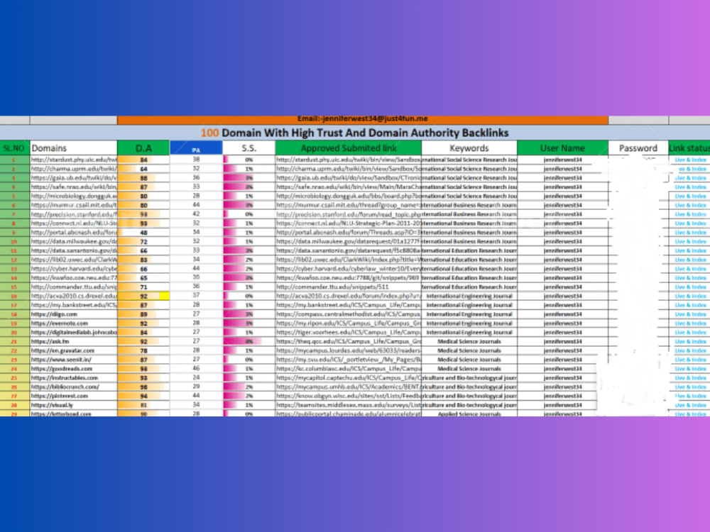The height and width of the screenshot is (532, 710).
Task: Click the D.A column header
Action: [143, 148]
